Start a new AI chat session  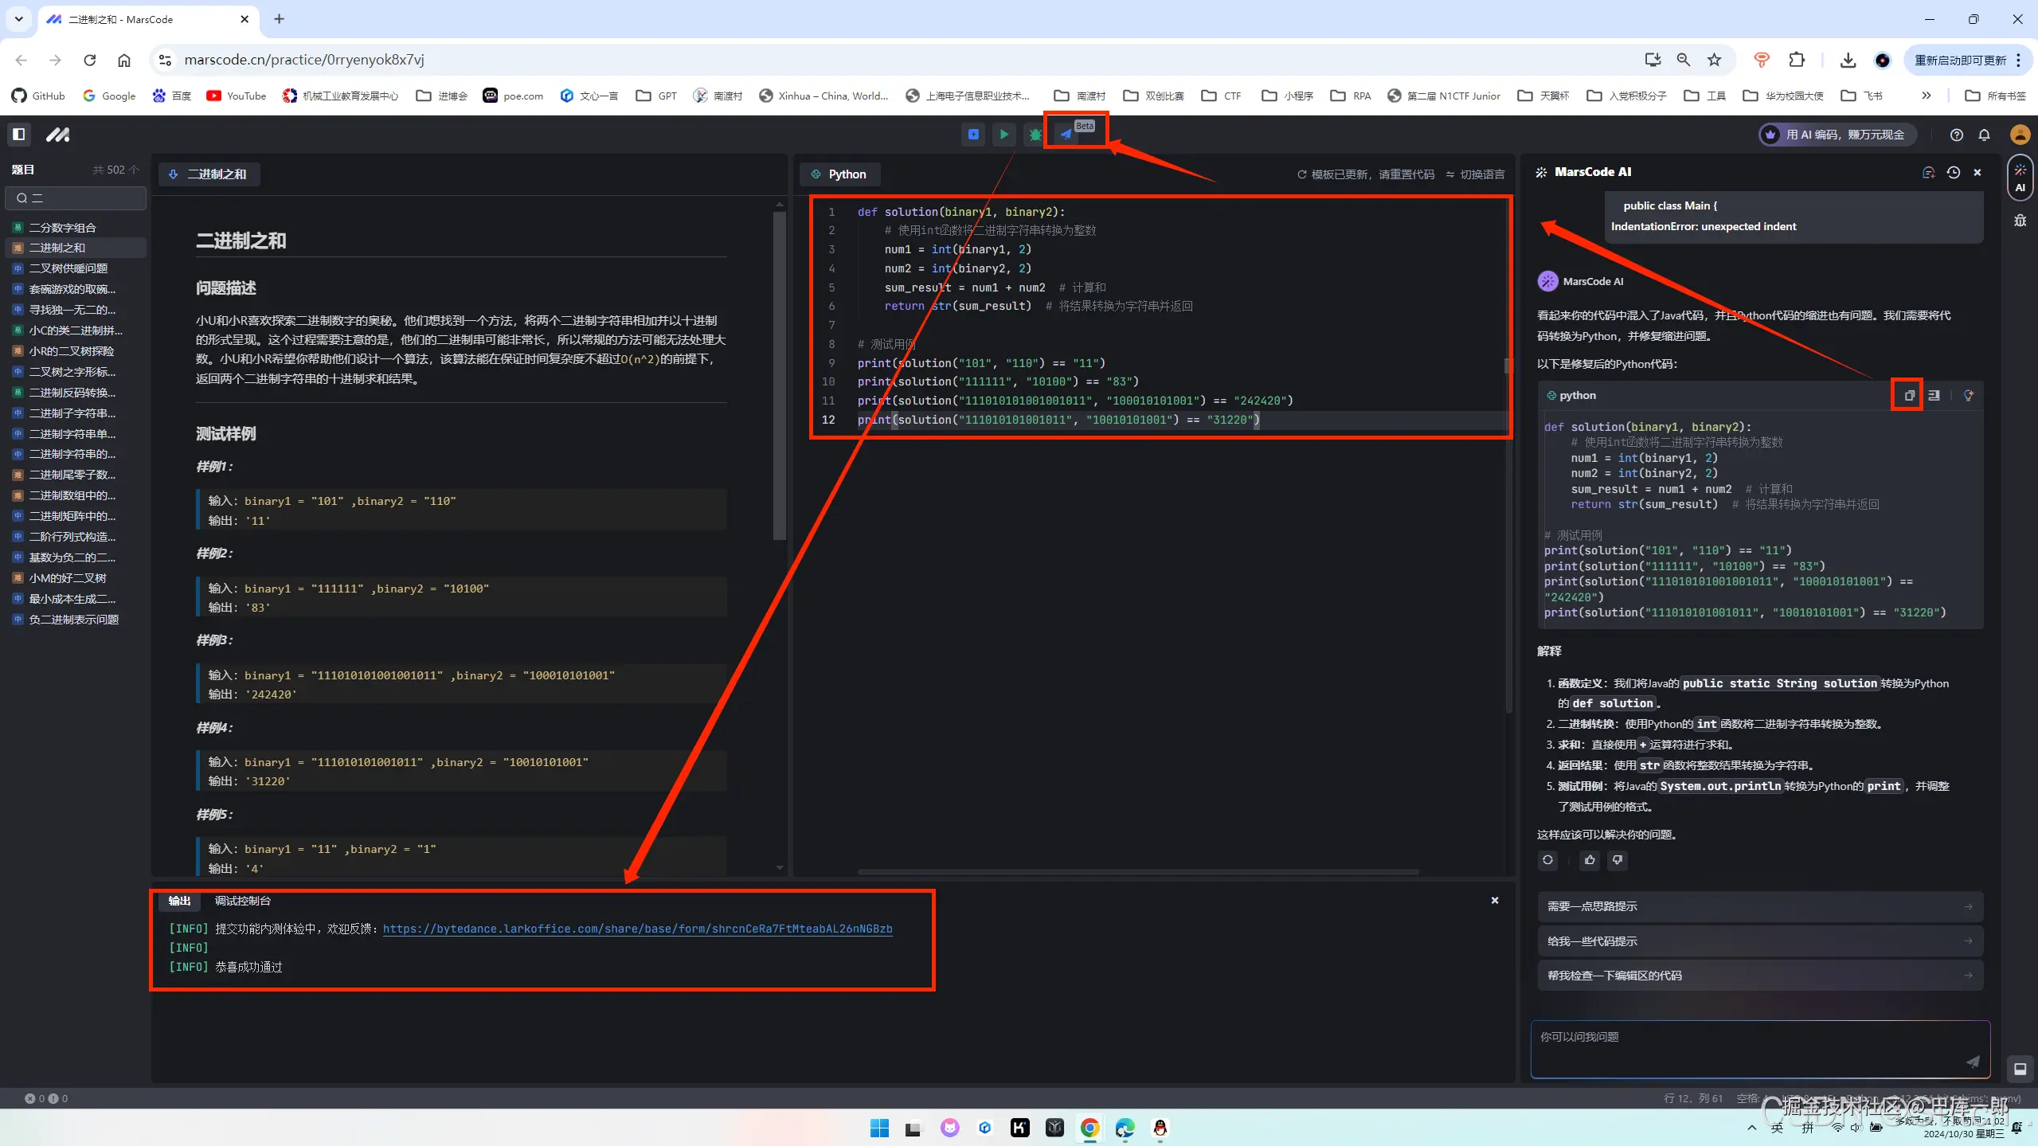[x=1928, y=172]
